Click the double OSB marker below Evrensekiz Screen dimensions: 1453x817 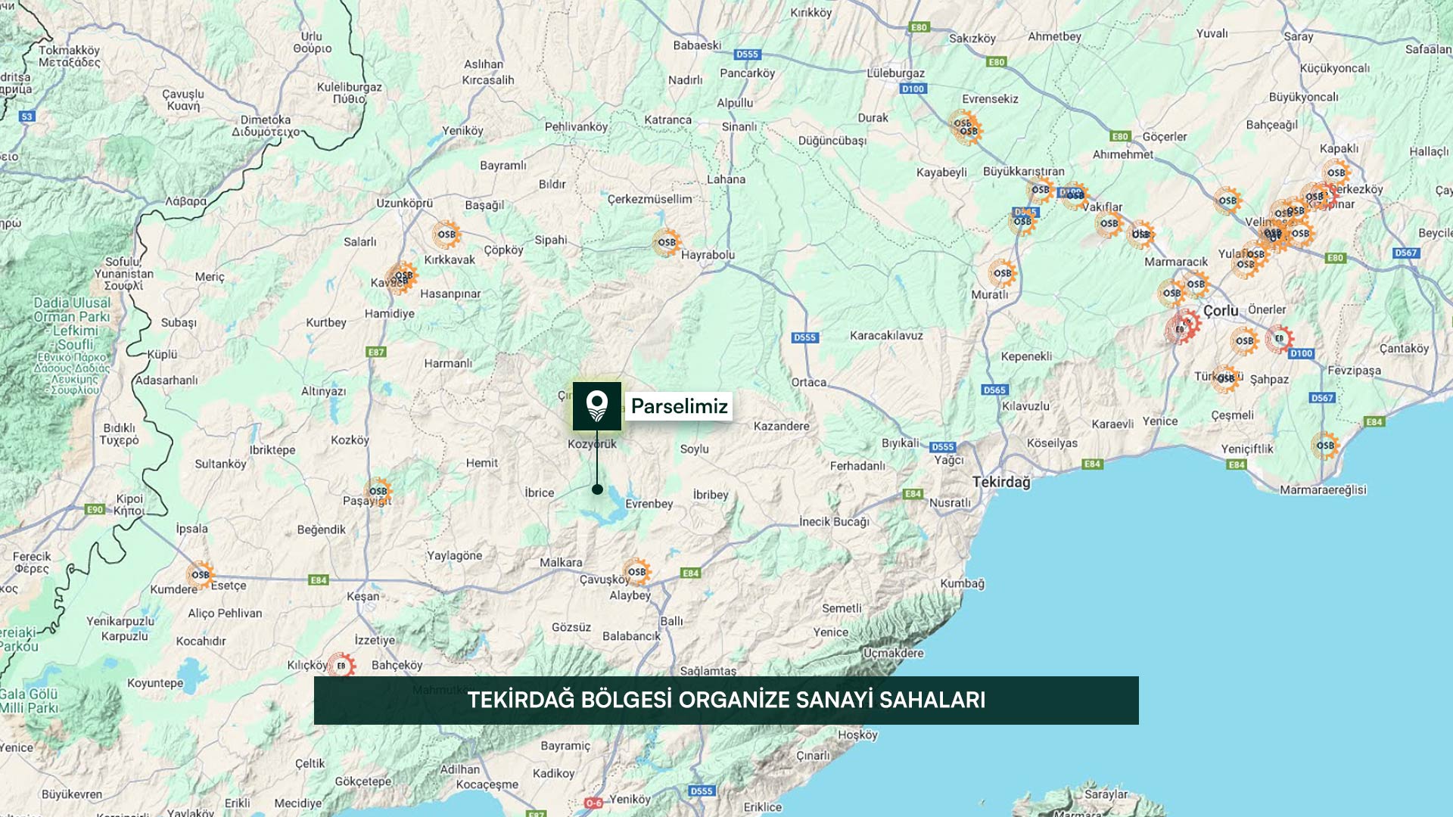(966, 127)
